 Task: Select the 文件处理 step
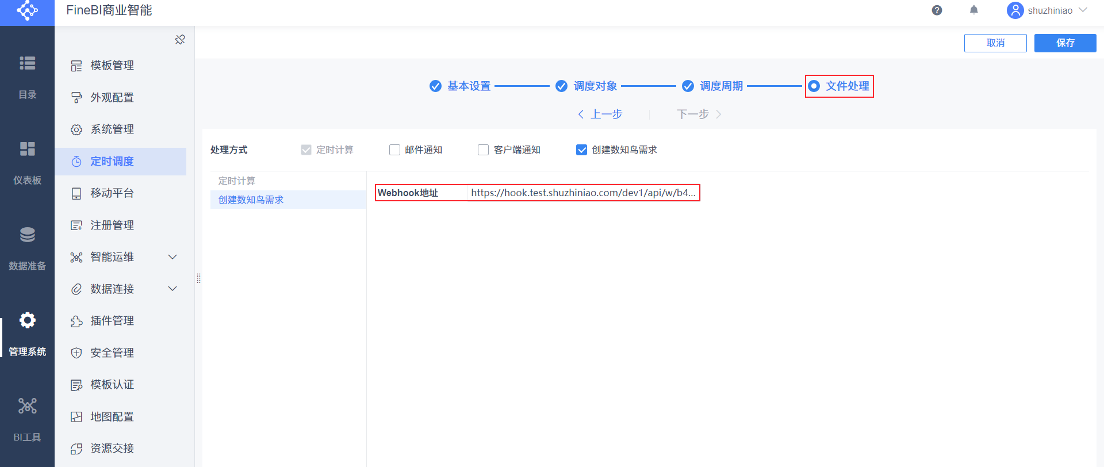pyautogui.click(x=839, y=86)
